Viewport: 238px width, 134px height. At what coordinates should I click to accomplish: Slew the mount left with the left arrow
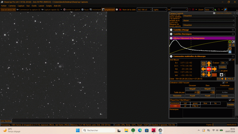[203, 69]
